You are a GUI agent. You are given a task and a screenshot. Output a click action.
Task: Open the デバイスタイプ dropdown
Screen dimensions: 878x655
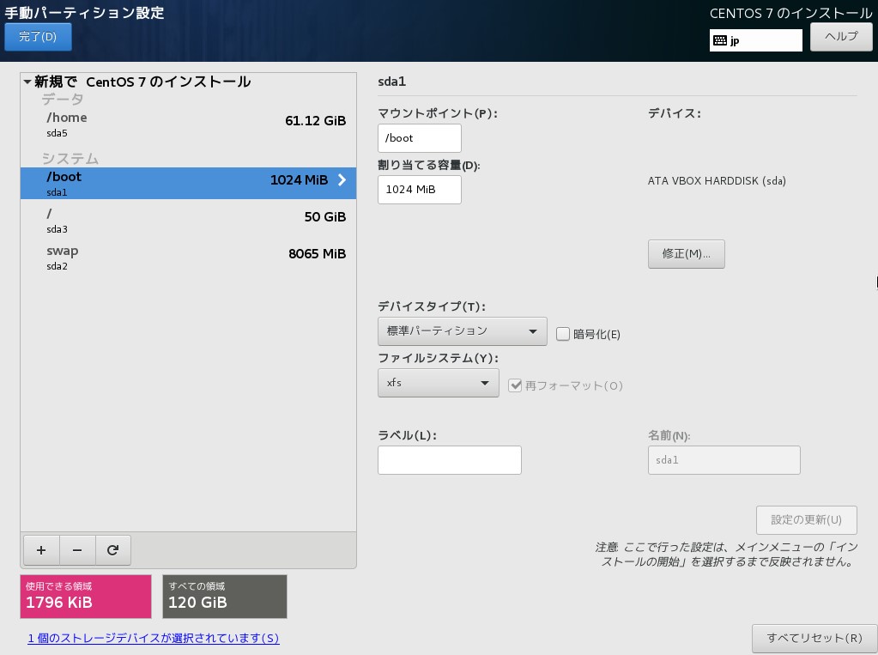(x=462, y=331)
